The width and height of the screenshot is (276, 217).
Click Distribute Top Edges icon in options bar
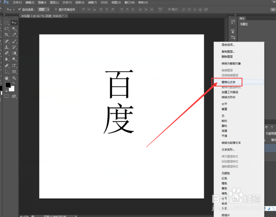(x=122, y=9)
